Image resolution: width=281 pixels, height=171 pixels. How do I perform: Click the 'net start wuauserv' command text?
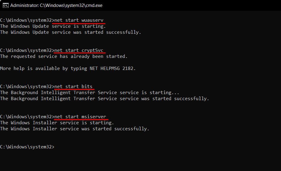click(79, 20)
